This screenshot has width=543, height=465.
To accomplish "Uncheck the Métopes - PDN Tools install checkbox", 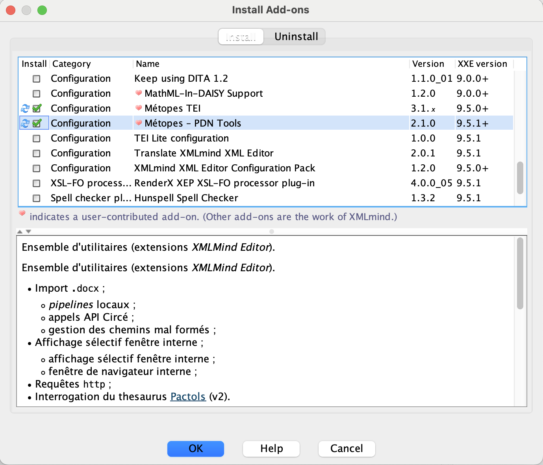I will (37, 123).
